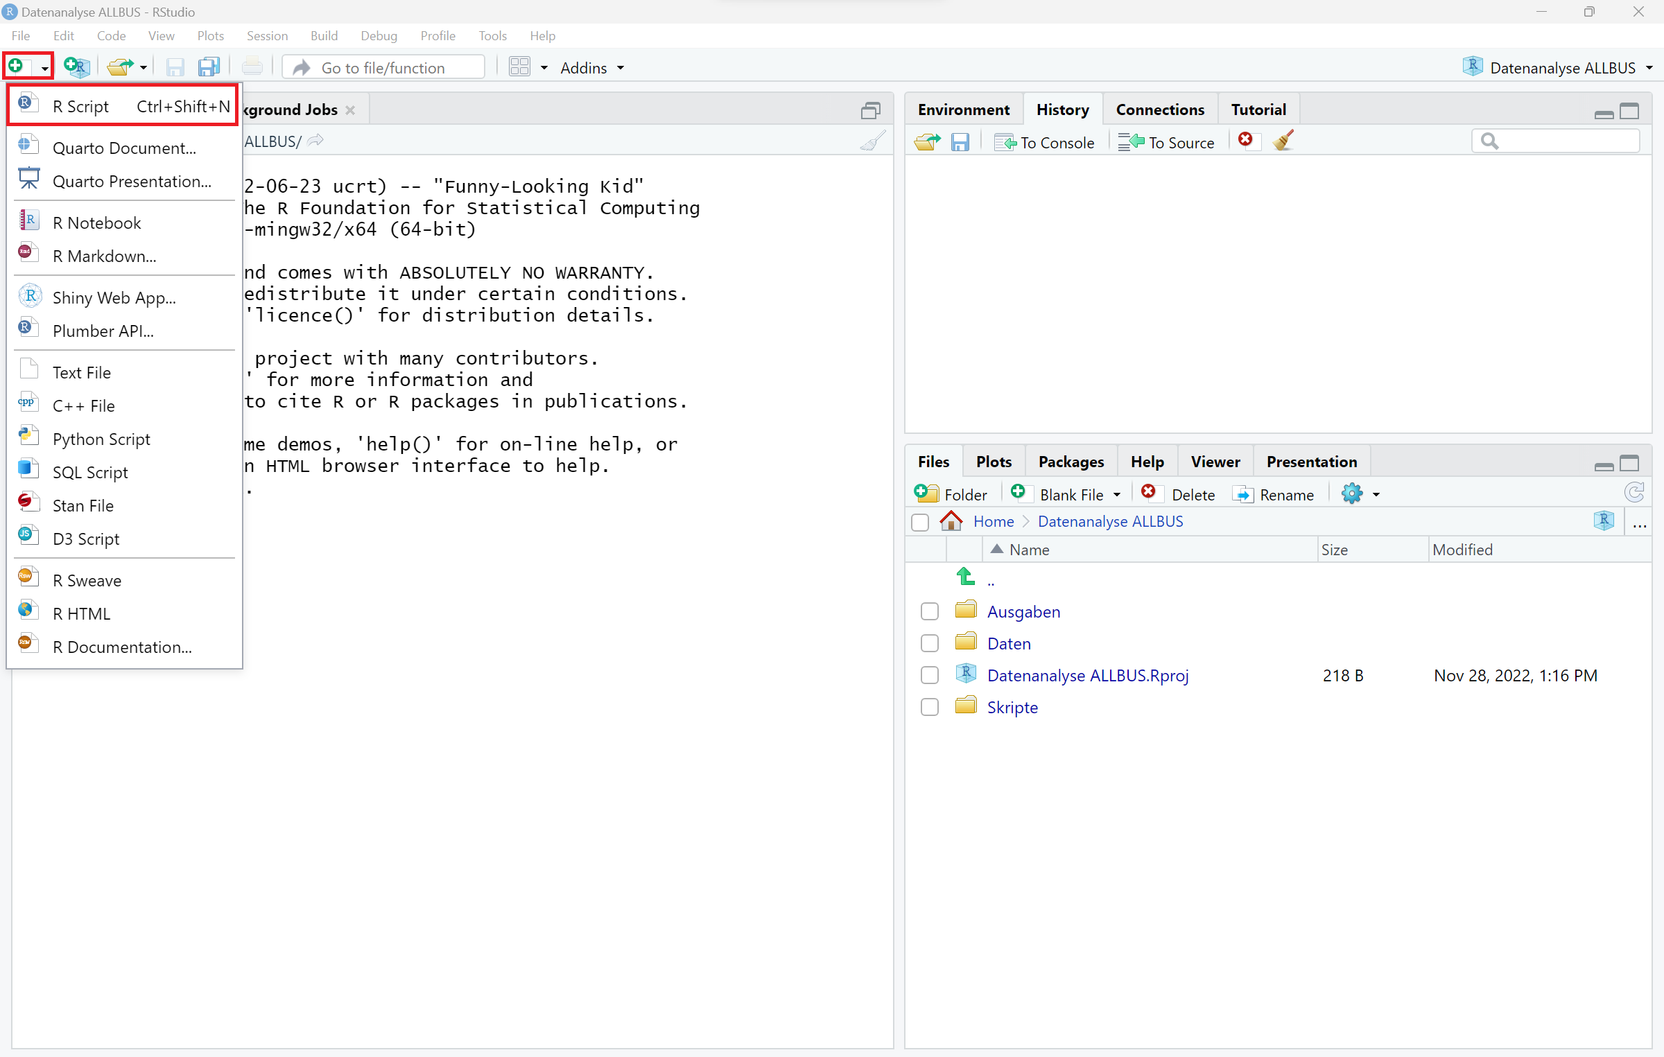Click the New Project icon in toolbar
Viewport: 1664px width, 1057px height.
coord(76,67)
